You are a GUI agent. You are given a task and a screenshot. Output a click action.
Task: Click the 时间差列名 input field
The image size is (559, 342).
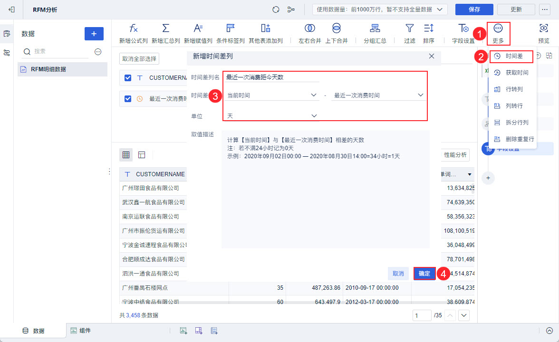point(271,77)
